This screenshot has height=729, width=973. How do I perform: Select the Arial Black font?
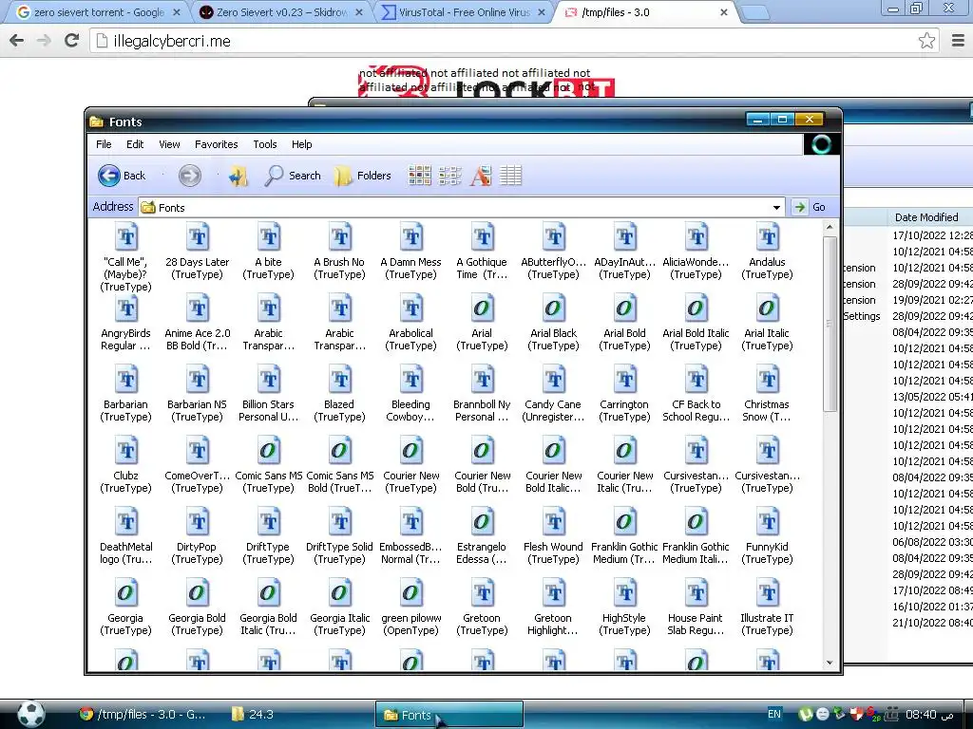pos(554,323)
